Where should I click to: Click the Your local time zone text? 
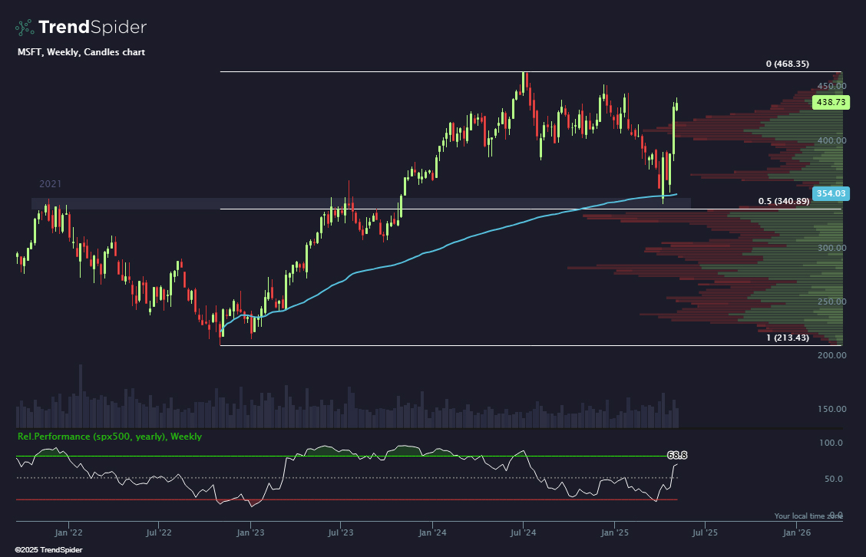(808, 516)
